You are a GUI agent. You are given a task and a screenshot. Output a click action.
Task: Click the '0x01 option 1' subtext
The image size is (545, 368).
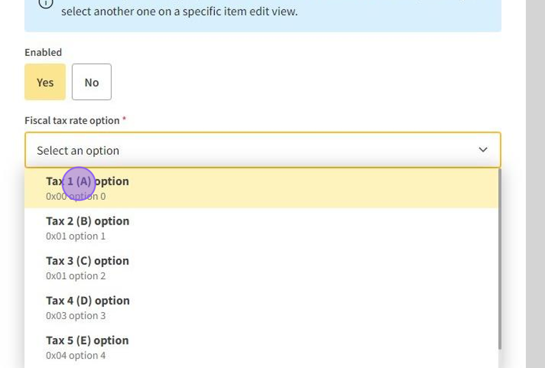coord(75,236)
